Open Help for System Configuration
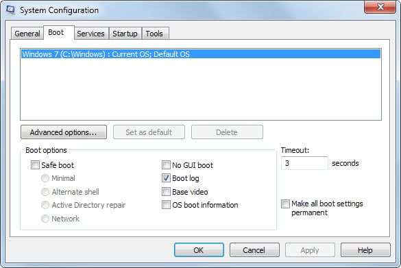 coord(365,250)
